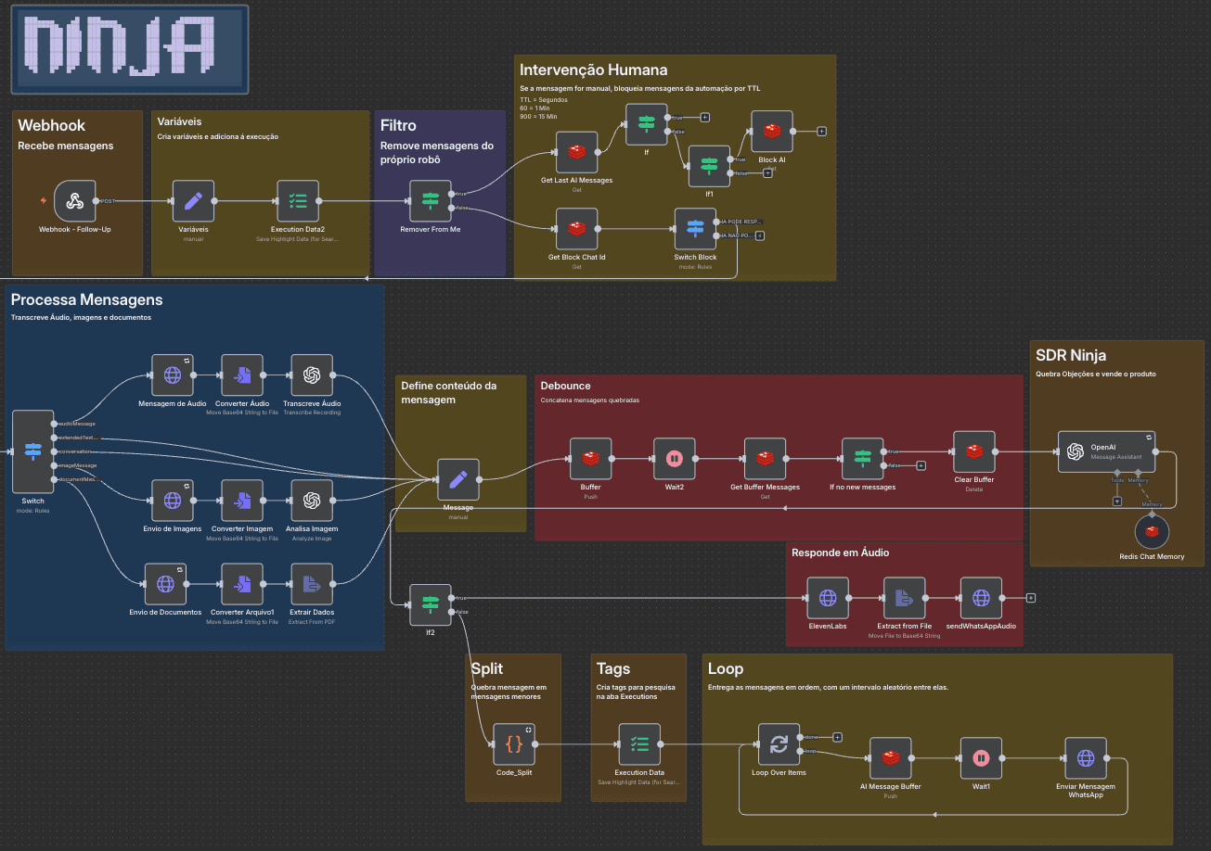Open the Variáveis manual edit node
1211x851 pixels.
click(x=192, y=200)
